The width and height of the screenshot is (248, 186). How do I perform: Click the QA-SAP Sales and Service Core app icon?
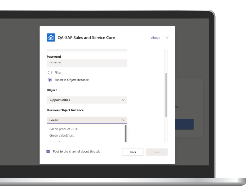click(51, 38)
